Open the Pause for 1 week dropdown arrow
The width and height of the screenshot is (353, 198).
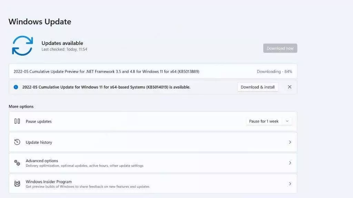coord(287,121)
